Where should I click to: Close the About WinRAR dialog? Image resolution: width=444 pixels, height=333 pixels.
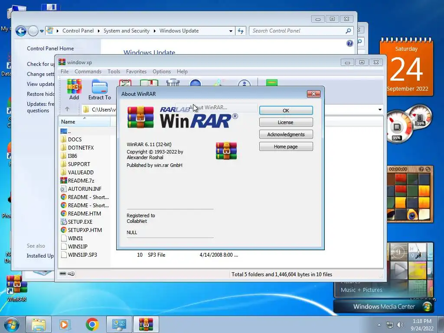click(313, 94)
